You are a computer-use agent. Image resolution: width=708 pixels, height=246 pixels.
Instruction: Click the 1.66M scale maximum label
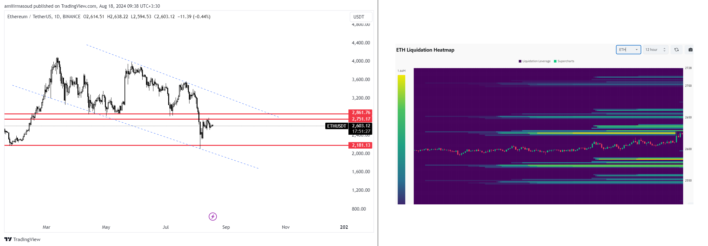click(402, 71)
